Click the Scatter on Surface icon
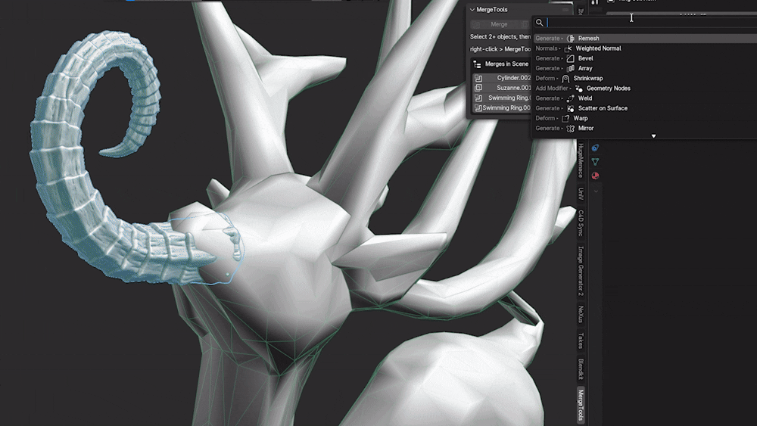This screenshot has height=426, width=757. click(571, 108)
